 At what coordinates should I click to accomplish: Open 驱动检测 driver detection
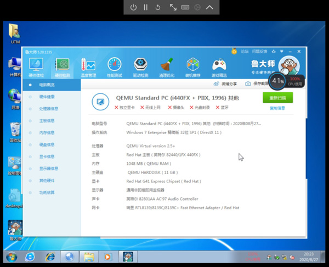point(140,67)
